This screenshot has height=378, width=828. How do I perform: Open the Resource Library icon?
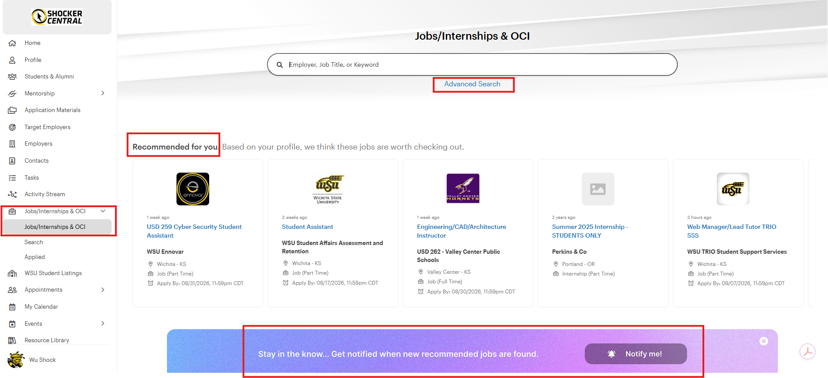click(x=12, y=341)
